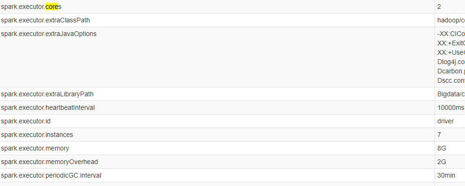Click the spark.executor.cores property name

pos(31,7)
